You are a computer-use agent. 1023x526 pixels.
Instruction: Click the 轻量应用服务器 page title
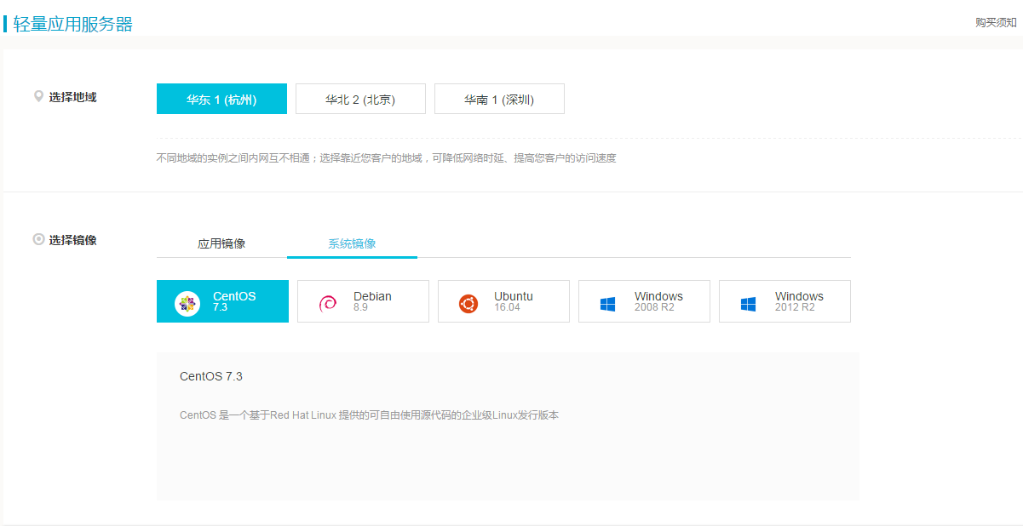(x=73, y=24)
